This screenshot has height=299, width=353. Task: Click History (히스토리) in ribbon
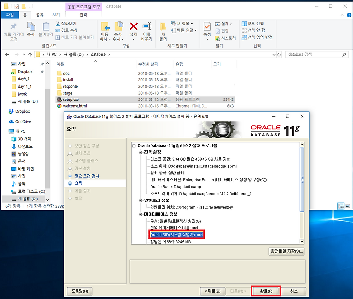(x=226, y=38)
